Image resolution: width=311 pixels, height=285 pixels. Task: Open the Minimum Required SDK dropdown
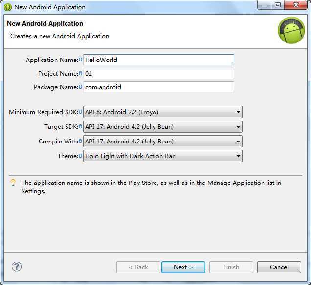163,112
